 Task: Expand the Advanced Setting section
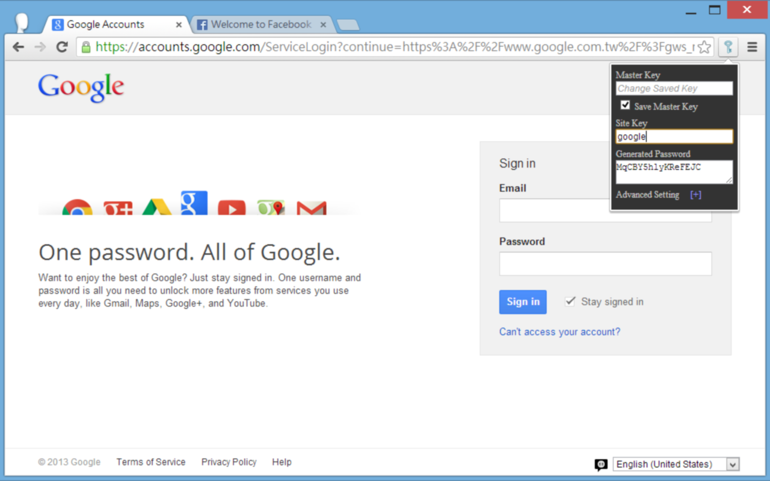point(695,194)
